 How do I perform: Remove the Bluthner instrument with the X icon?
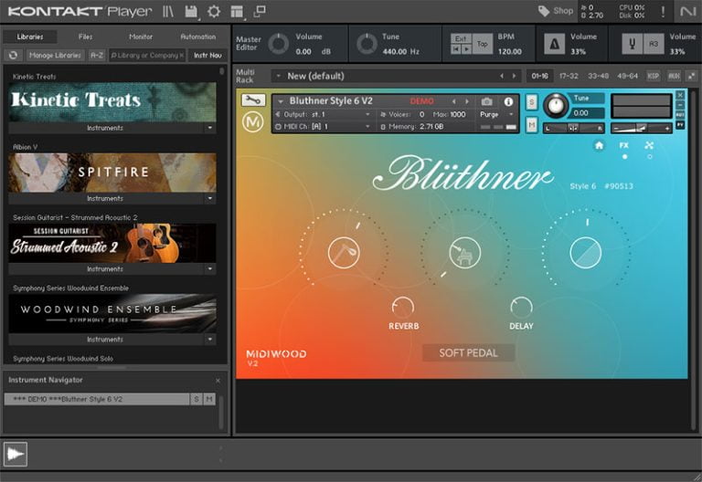click(680, 95)
